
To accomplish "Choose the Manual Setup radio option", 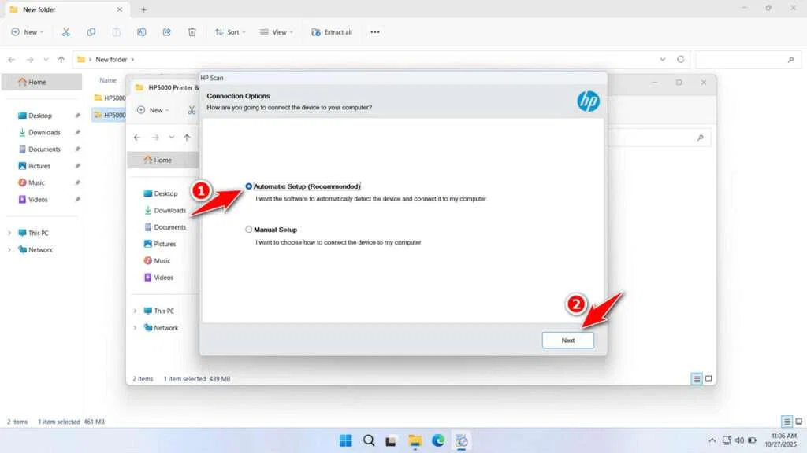I will [249, 230].
